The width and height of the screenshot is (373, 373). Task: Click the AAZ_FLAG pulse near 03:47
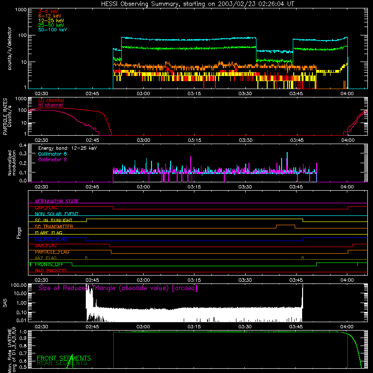303,258
